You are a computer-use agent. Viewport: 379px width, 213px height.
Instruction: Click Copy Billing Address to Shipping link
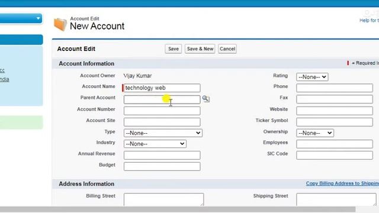click(x=342, y=183)
